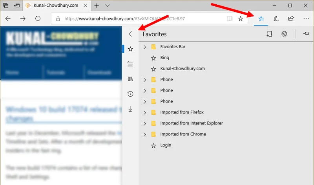The width and height of the screenshot is (314, 185).
Task: Expand the Favorites Bar folder
Action: click(144, 47)
